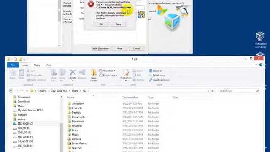
Task: Sort by the Date modified column header
Action: 130,98
